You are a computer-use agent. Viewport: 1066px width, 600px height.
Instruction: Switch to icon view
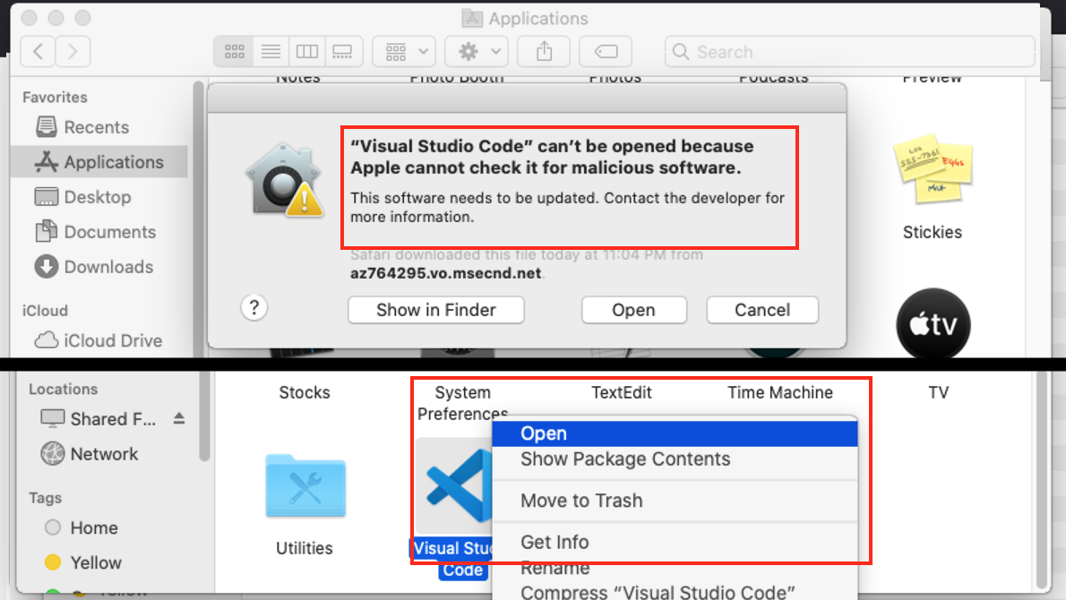tap(234, 52)
